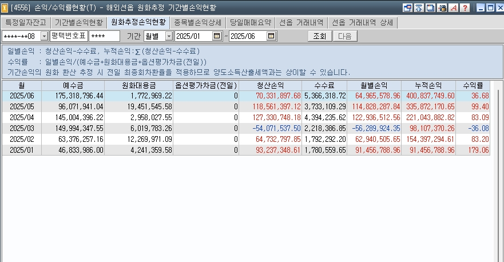The width and height of the screenshot is (504, 262).
Task: Open the 당일매매요약 tab
Action: pos(251,22)
